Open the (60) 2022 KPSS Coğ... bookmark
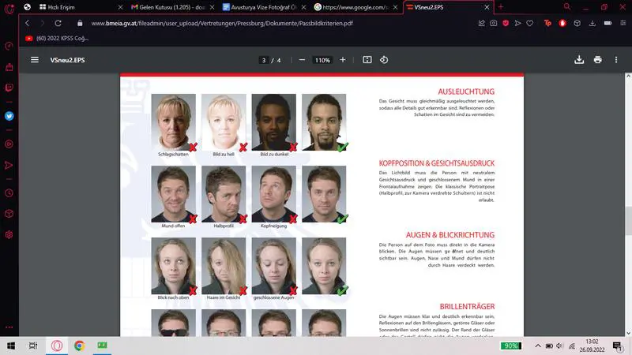Image resolution: width=632 pixels, height=355 pixels. click(x=57, y=38)
